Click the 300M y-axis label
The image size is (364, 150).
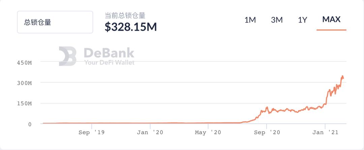(x=24, y=83)
